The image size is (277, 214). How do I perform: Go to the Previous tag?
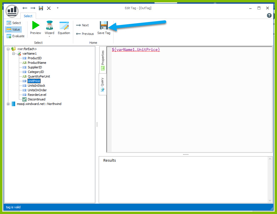pos(85,34)
